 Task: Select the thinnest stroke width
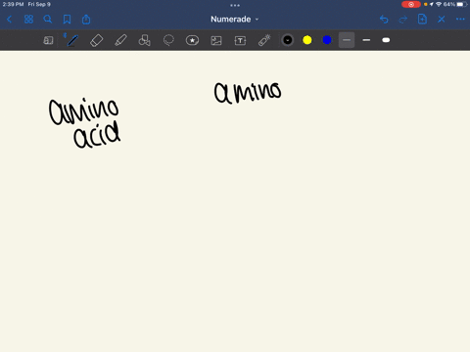coord(347,40)
